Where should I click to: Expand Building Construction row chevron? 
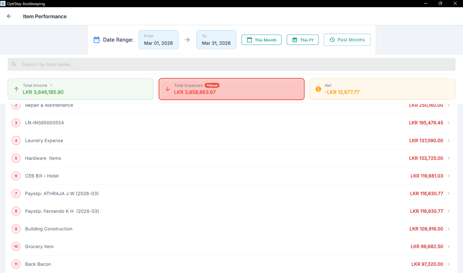(449, 229)
